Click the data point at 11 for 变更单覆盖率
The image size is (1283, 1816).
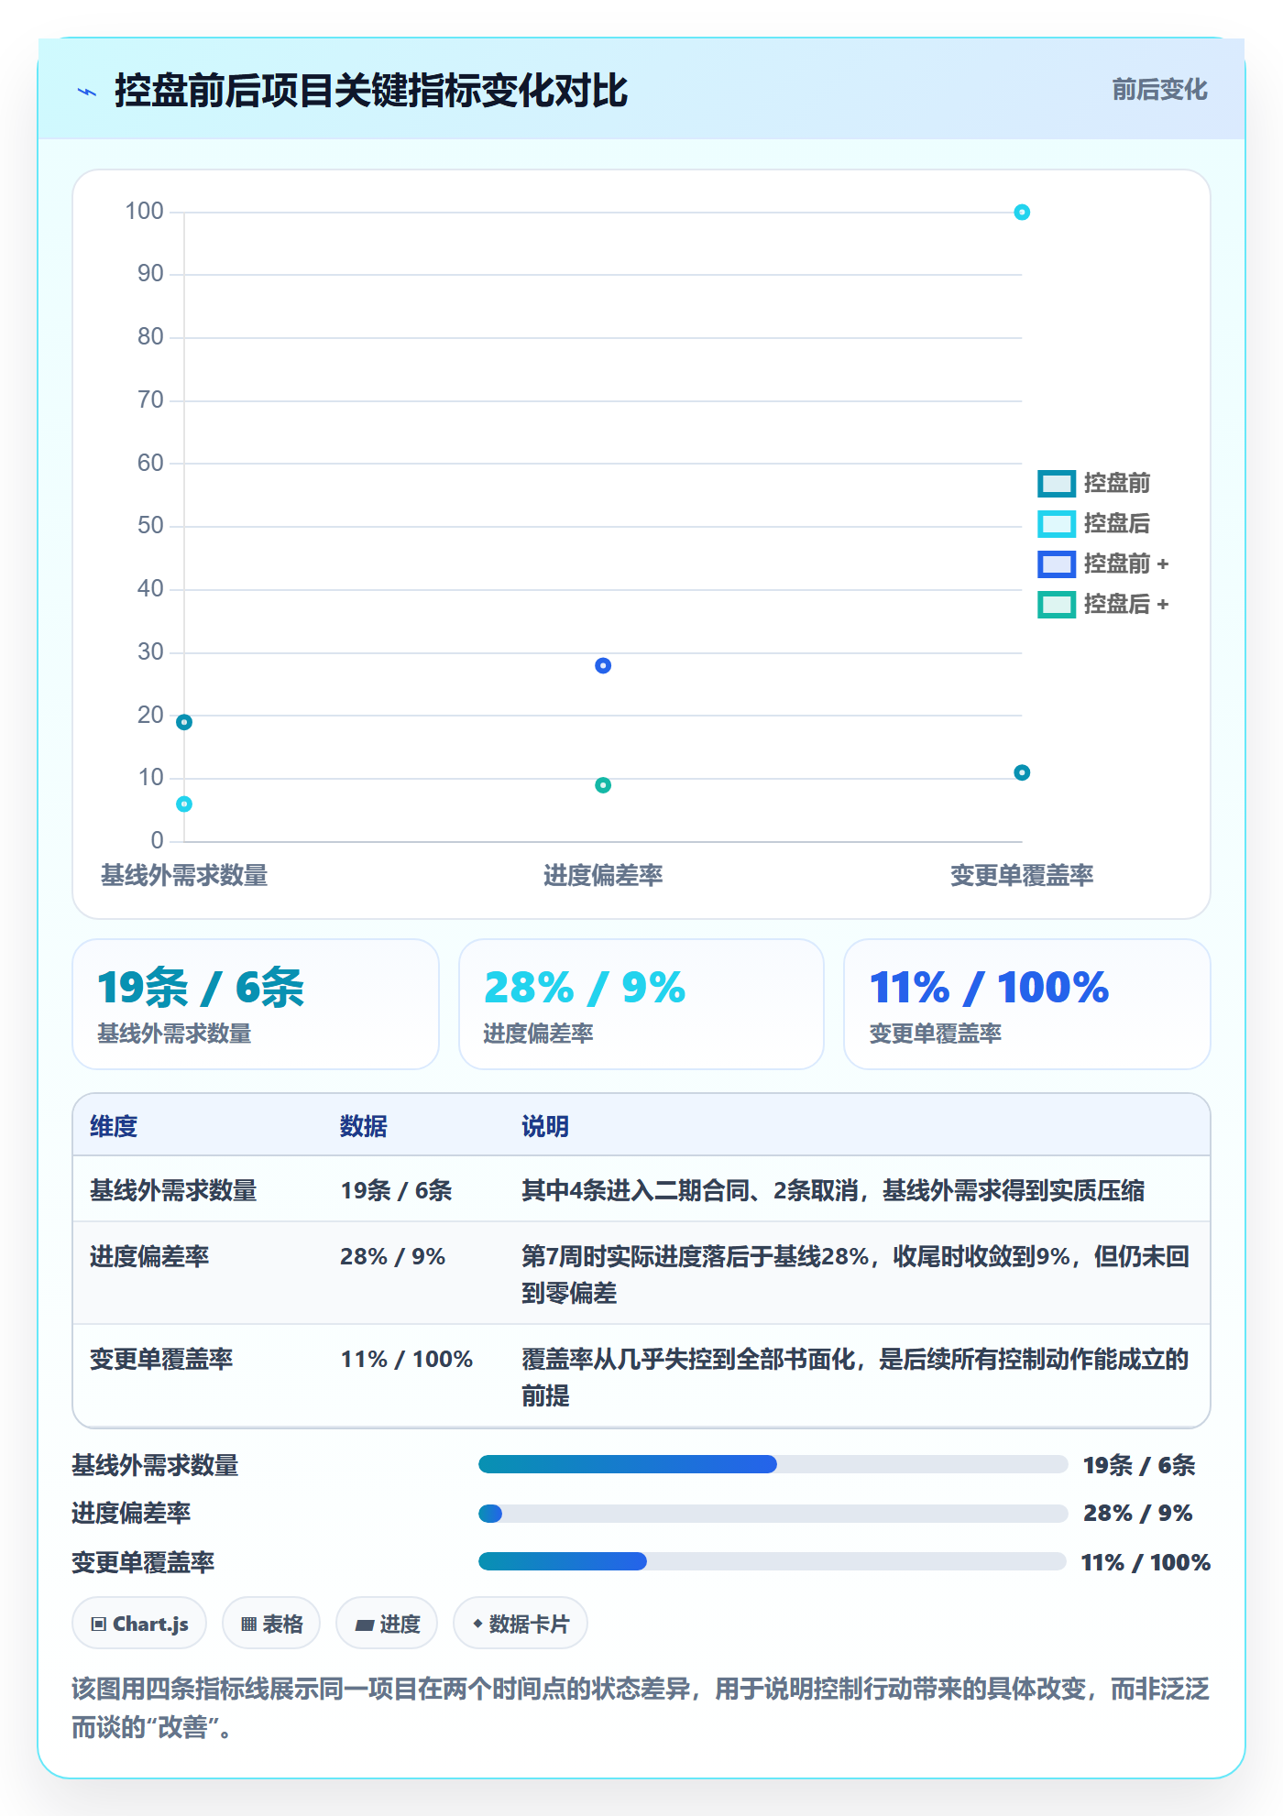pyautogui.click(x=1022, y=772)
